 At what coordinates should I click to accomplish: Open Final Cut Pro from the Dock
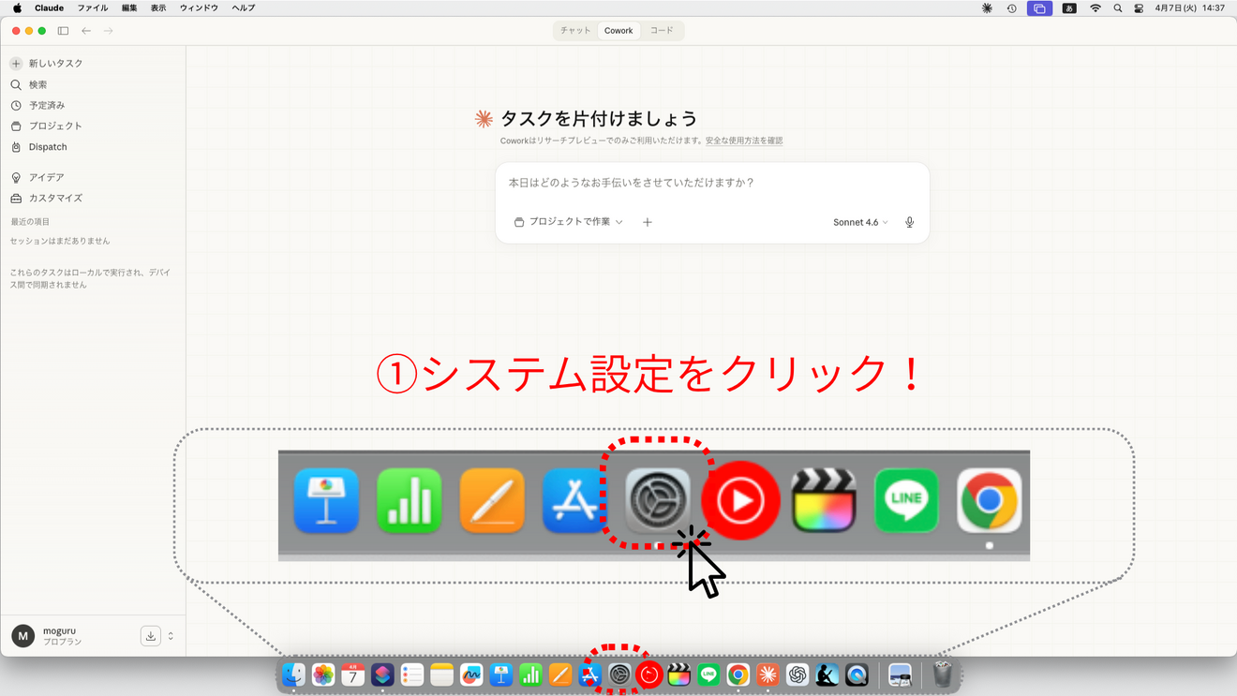click(x=678, y=674)
